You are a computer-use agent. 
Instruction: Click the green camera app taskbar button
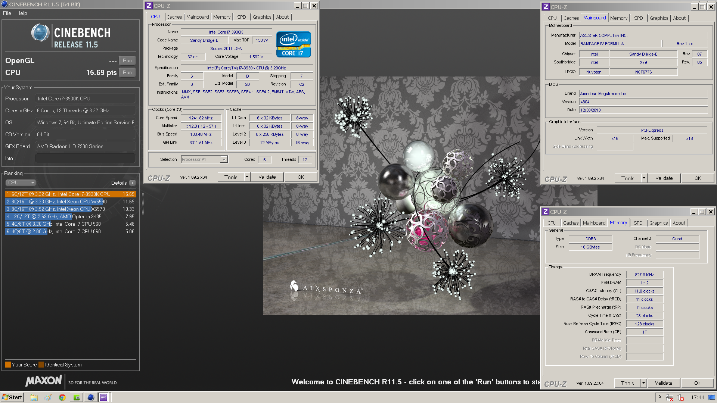77,397
